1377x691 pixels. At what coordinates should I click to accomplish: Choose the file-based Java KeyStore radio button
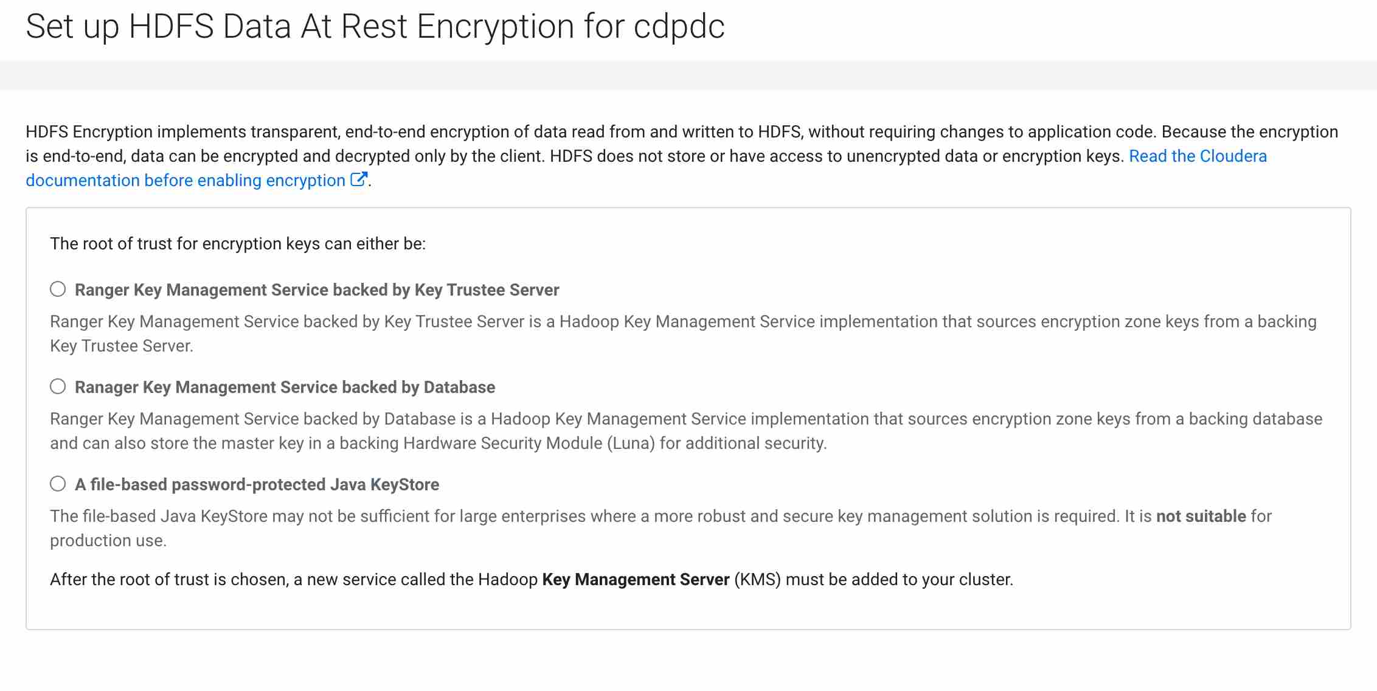pos(58,484)
